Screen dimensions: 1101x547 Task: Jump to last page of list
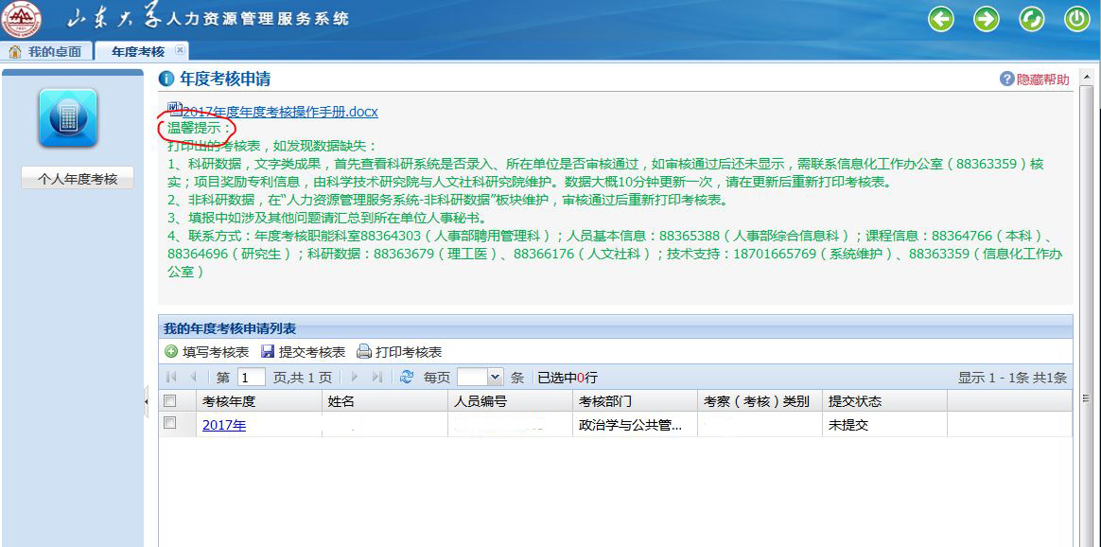click(x=377, y=377)
